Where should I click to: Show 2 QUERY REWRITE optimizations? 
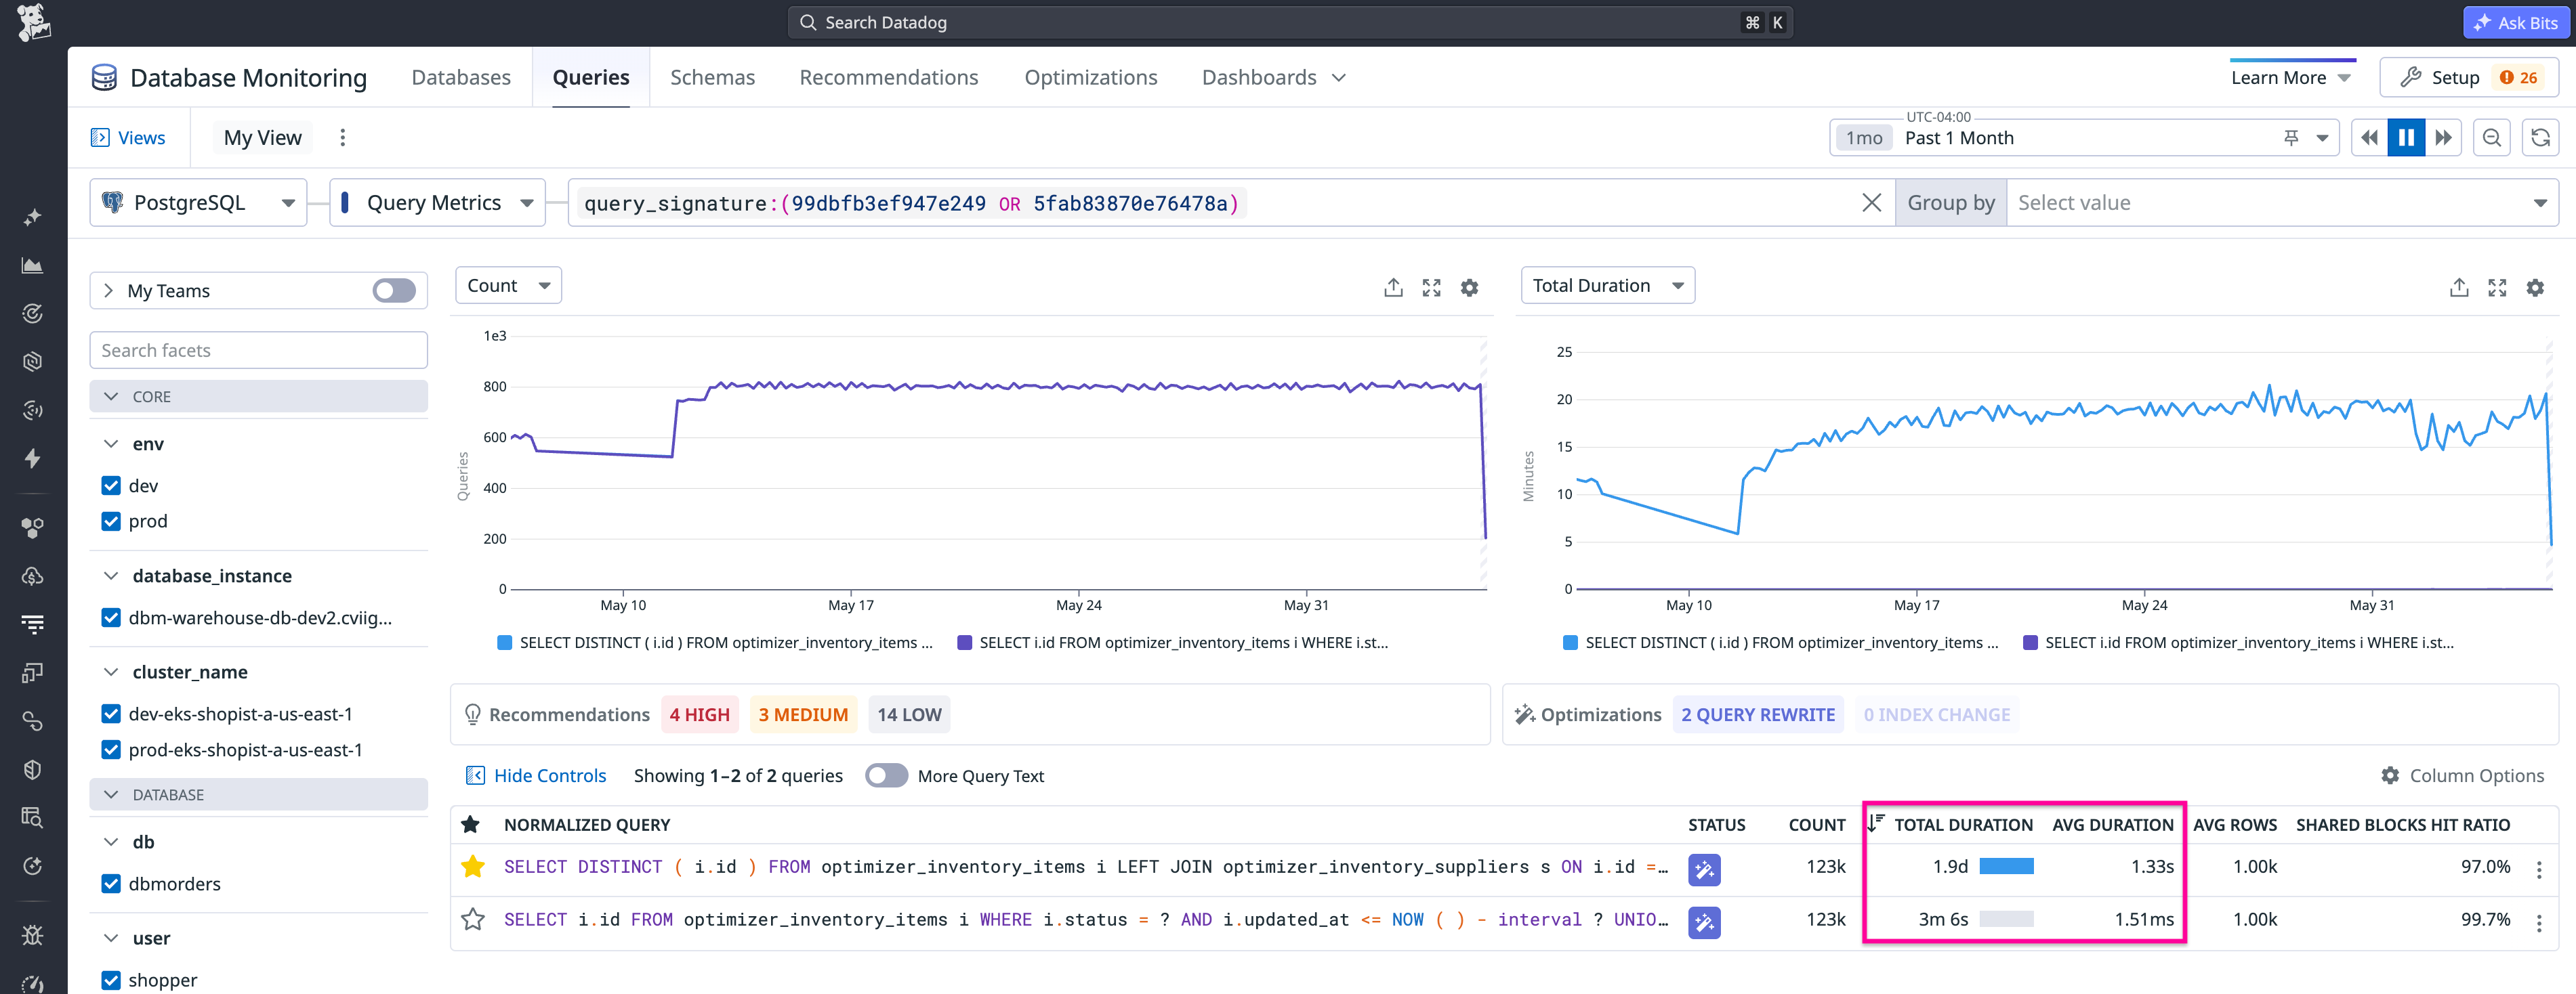pyautogui.click(x=1757, y=715)
